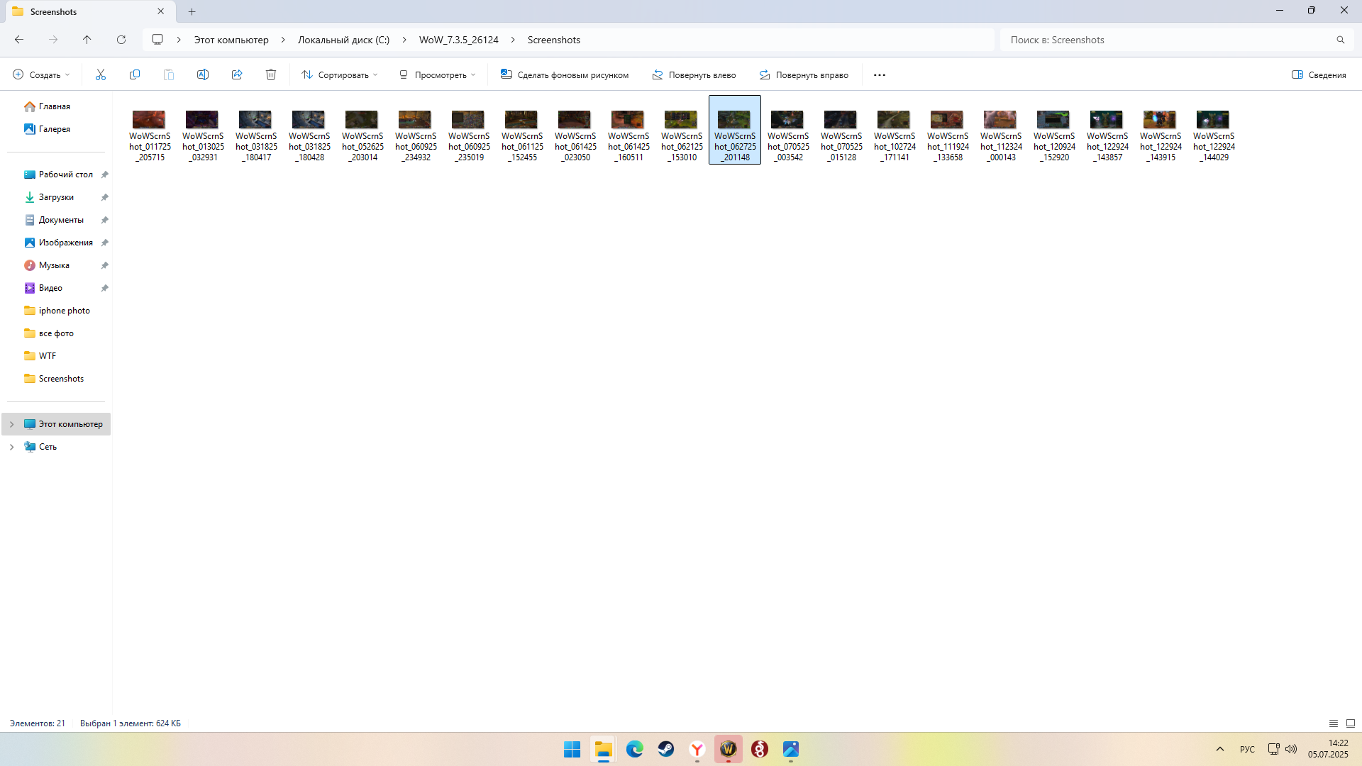The width and height of the screenshot is (1362, 766).
Task: Open Рабочий стол in the sidebar
Action: [55, 174]
